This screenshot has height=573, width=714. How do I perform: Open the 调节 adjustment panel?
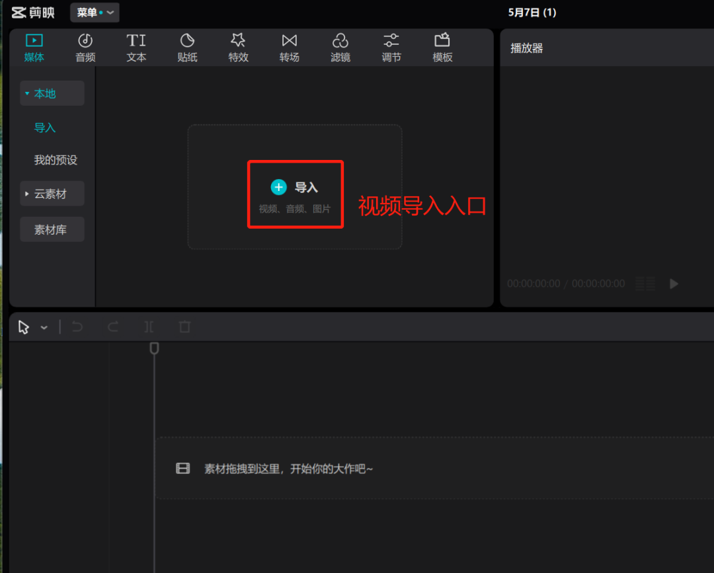[x=391, y=48]
